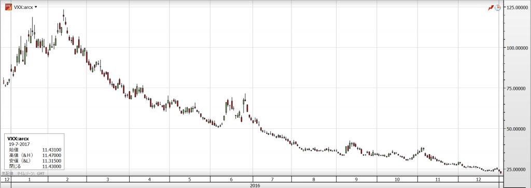Click the high value 11.47000
The height and width of the screenshot is (188, 531).
point(52,155)
